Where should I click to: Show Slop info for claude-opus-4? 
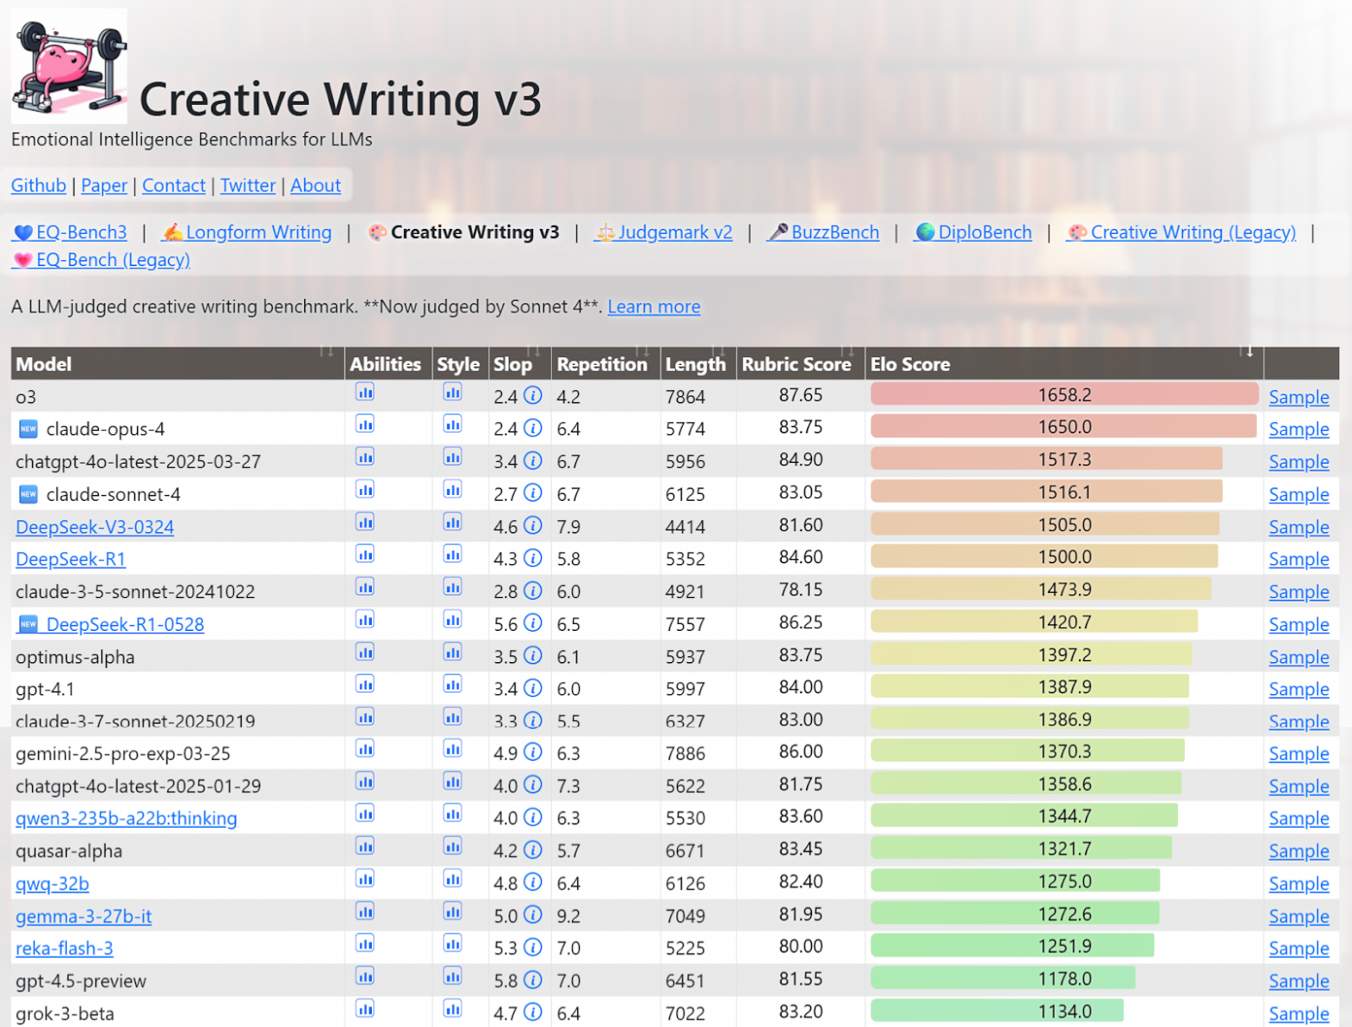pos(533,428)
